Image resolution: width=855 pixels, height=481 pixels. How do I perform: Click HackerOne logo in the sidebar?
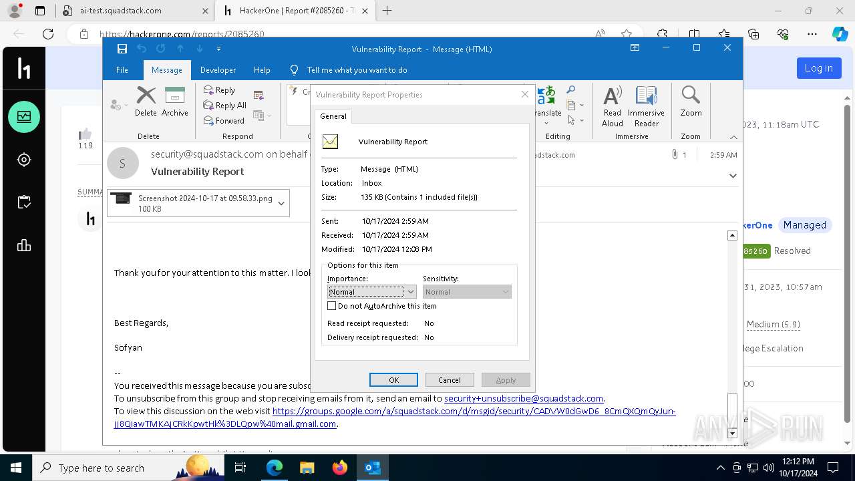24,68
